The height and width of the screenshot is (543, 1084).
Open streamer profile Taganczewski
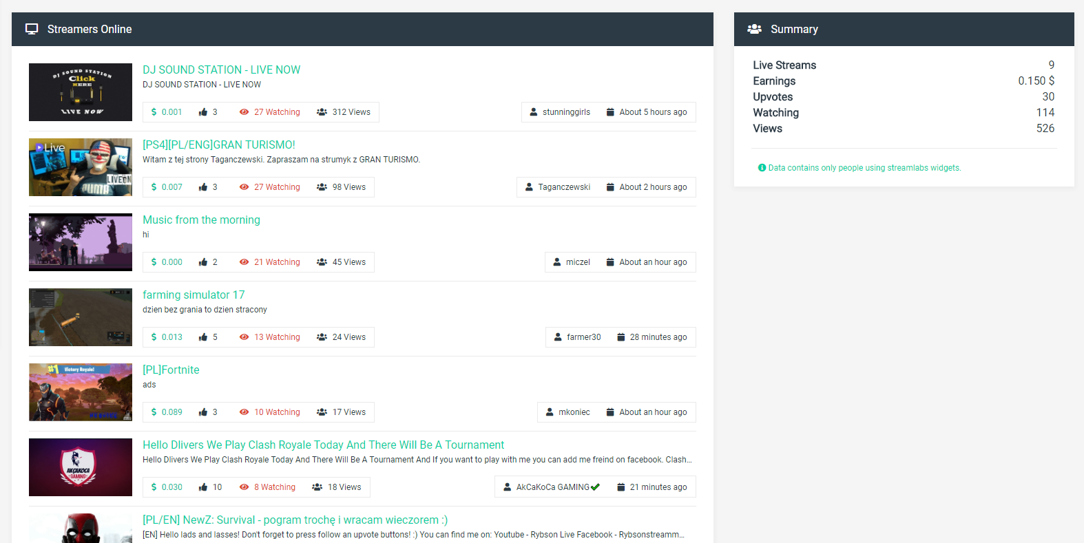pyautogui.click(x=564, y=187)
